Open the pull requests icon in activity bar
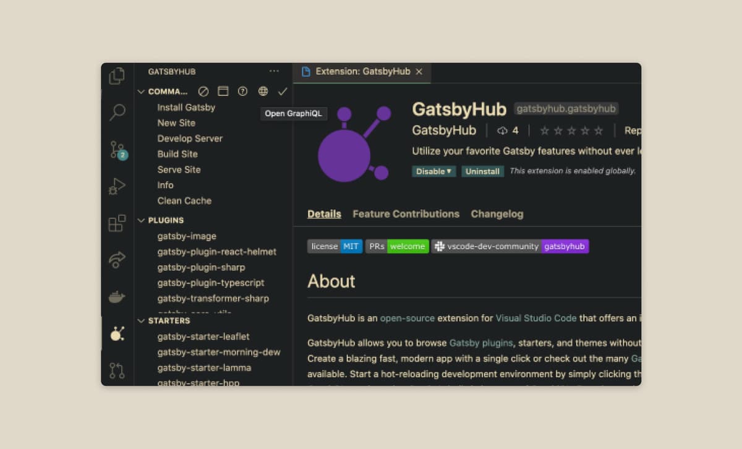742x449 pixels. [x=117, y=370]
